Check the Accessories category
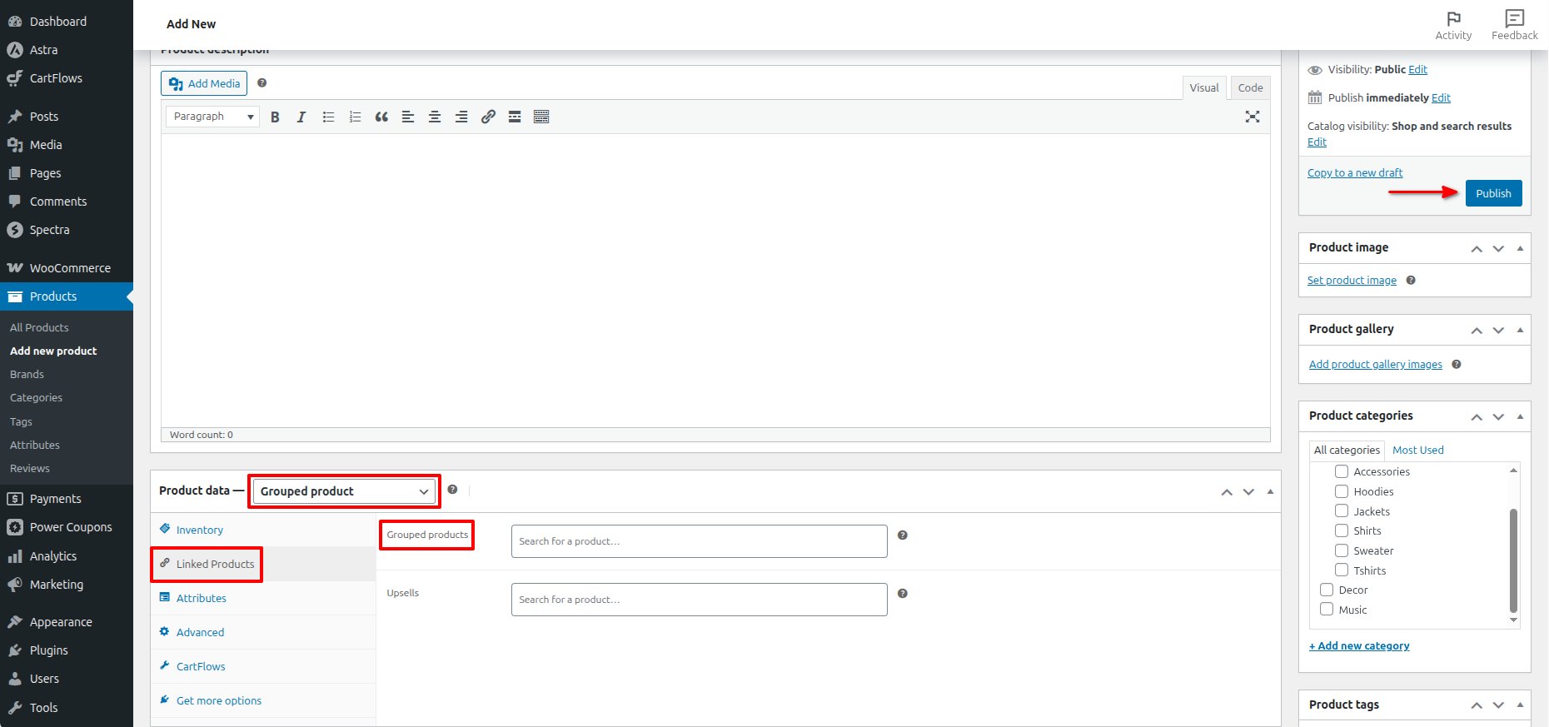 [1342, 471]
